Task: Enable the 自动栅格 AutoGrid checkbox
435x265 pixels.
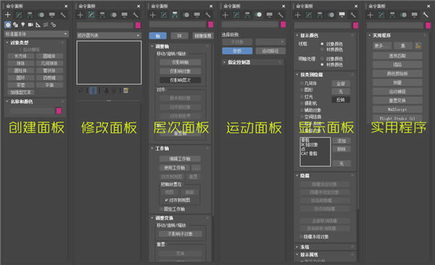Action: pyautogui.click(x=20, y=50)
